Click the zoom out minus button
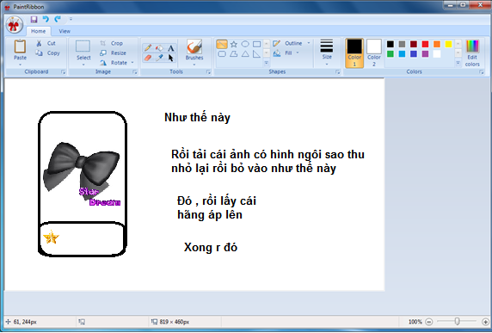The image size is (492, 333). 429,322
